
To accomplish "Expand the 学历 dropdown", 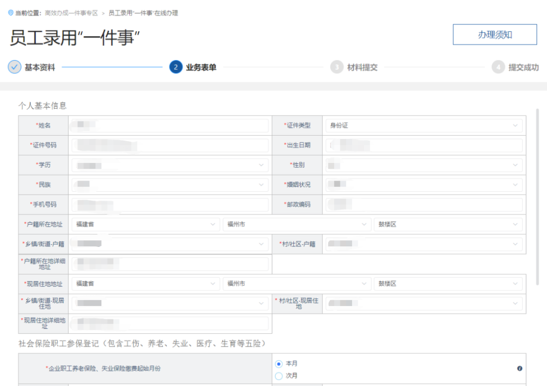I will pyautogui.click(x=170, y=165).
